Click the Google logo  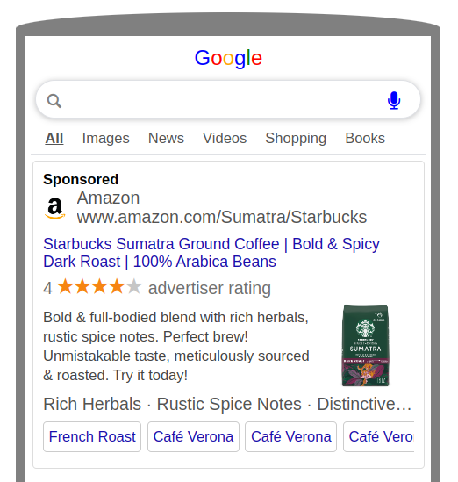tap(228, 58)
